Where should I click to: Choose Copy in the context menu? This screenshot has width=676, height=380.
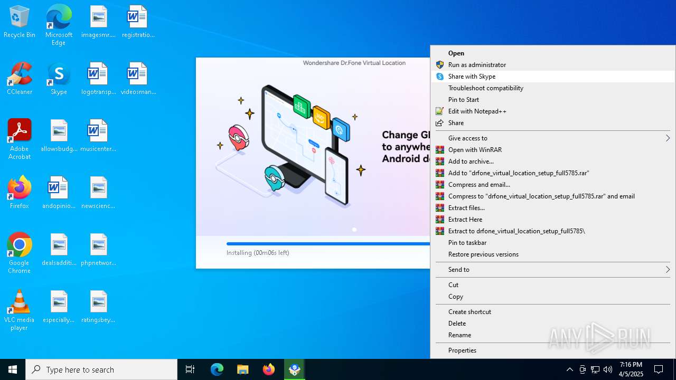[x=554, y=296]
